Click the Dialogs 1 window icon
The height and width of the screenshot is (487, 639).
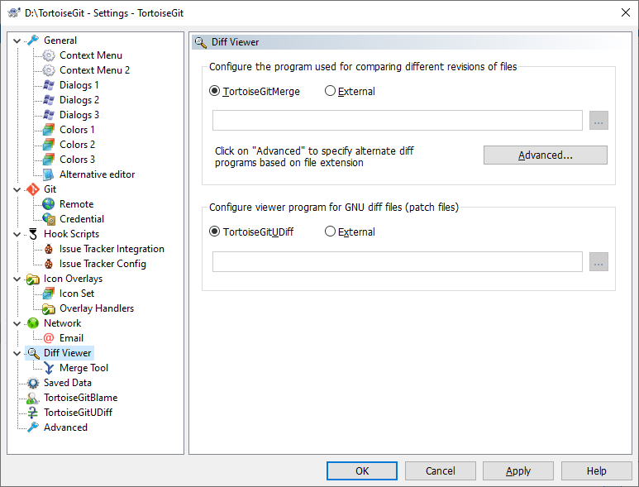[49, 85]
